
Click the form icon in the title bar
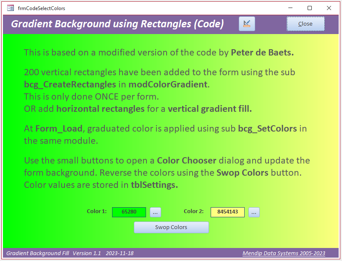[10, 8]
